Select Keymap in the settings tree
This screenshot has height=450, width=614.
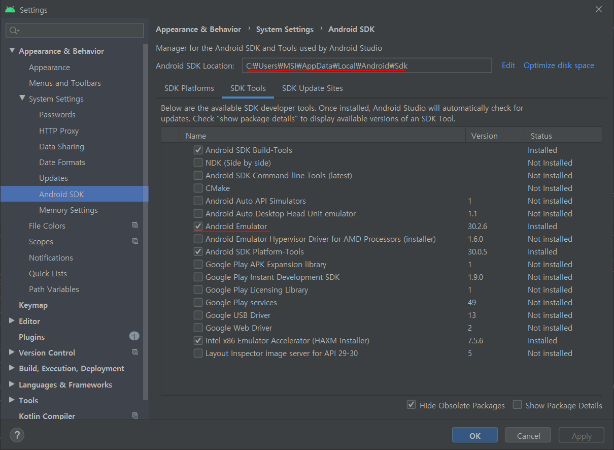point(33,305)
